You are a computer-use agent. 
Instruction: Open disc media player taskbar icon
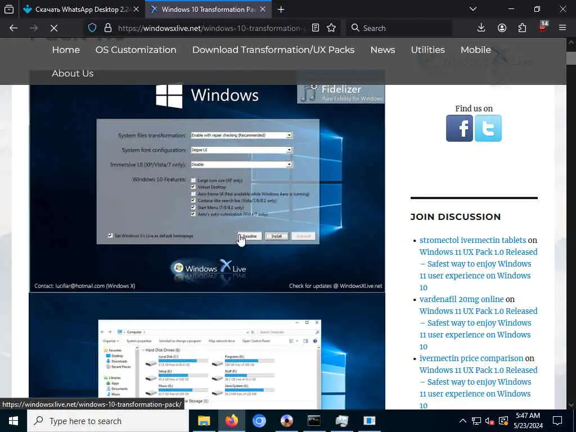pyautogui.click(x=286, y=421)
